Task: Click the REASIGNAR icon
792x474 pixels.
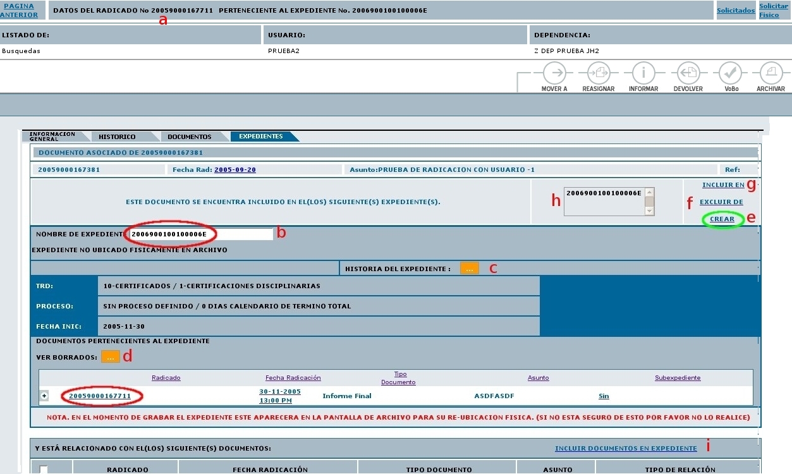Action: [x=598, y=73]
